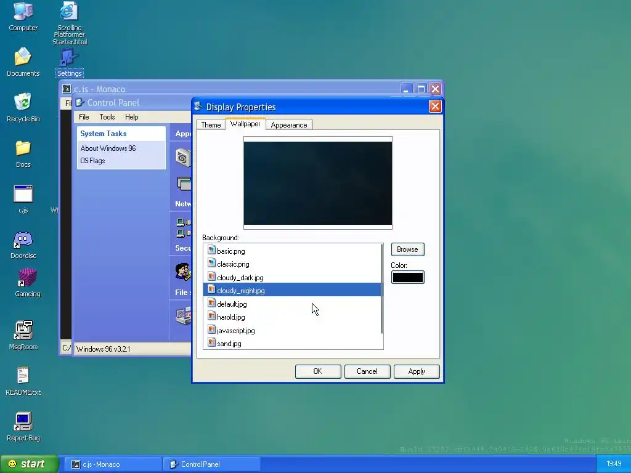Close the Display Properties dialog
Image resolution: width=631 pixels, height=473 pixels.
[435, 106]
